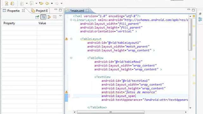Pin Properties view to selection
The height and width of the screenshot is (114, 203).
pos(37,17)
